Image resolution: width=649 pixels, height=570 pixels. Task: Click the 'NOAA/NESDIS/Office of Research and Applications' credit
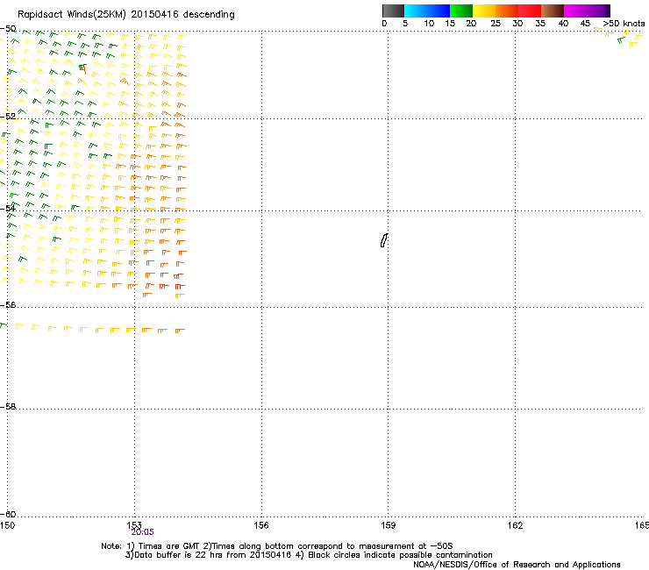pos(517,565)
